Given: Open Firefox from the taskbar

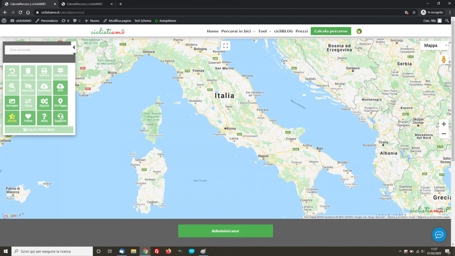Looking at the screenshot, I should coord(168,251).
